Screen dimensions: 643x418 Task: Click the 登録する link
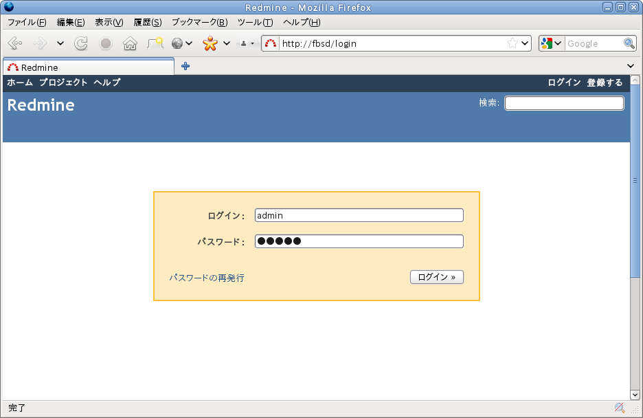tap(605, 82)
